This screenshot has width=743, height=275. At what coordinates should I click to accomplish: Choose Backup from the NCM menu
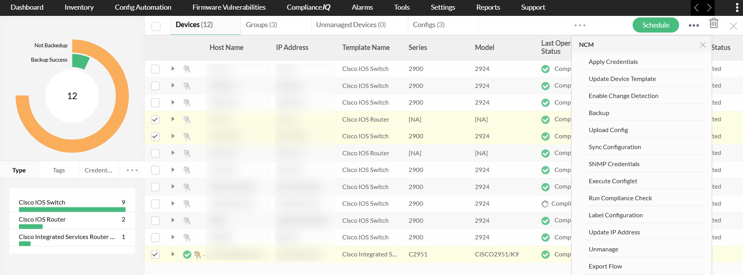pos(599,113)
